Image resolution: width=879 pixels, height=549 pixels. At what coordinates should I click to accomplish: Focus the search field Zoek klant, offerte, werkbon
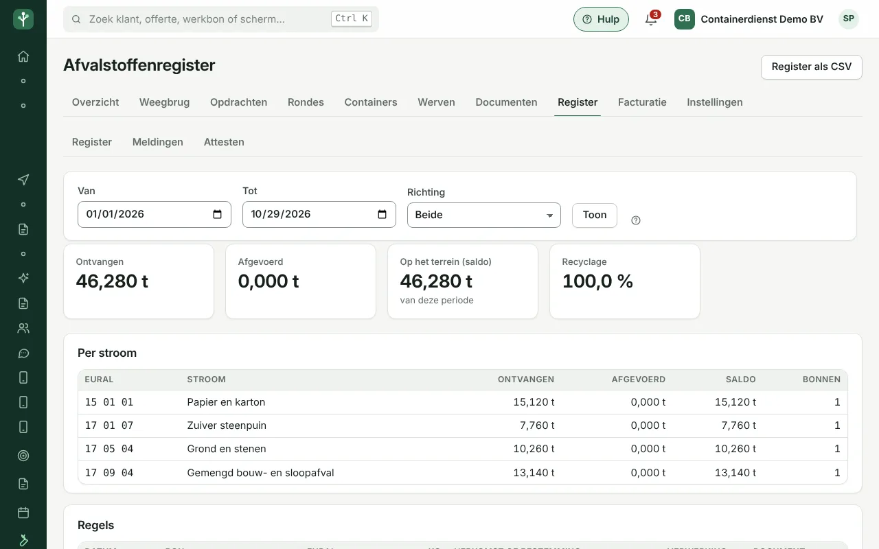[x=221, y=19]
